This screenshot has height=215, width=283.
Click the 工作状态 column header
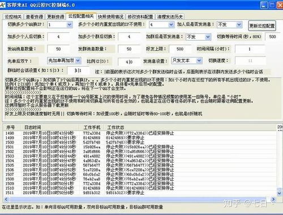(191, 128)
